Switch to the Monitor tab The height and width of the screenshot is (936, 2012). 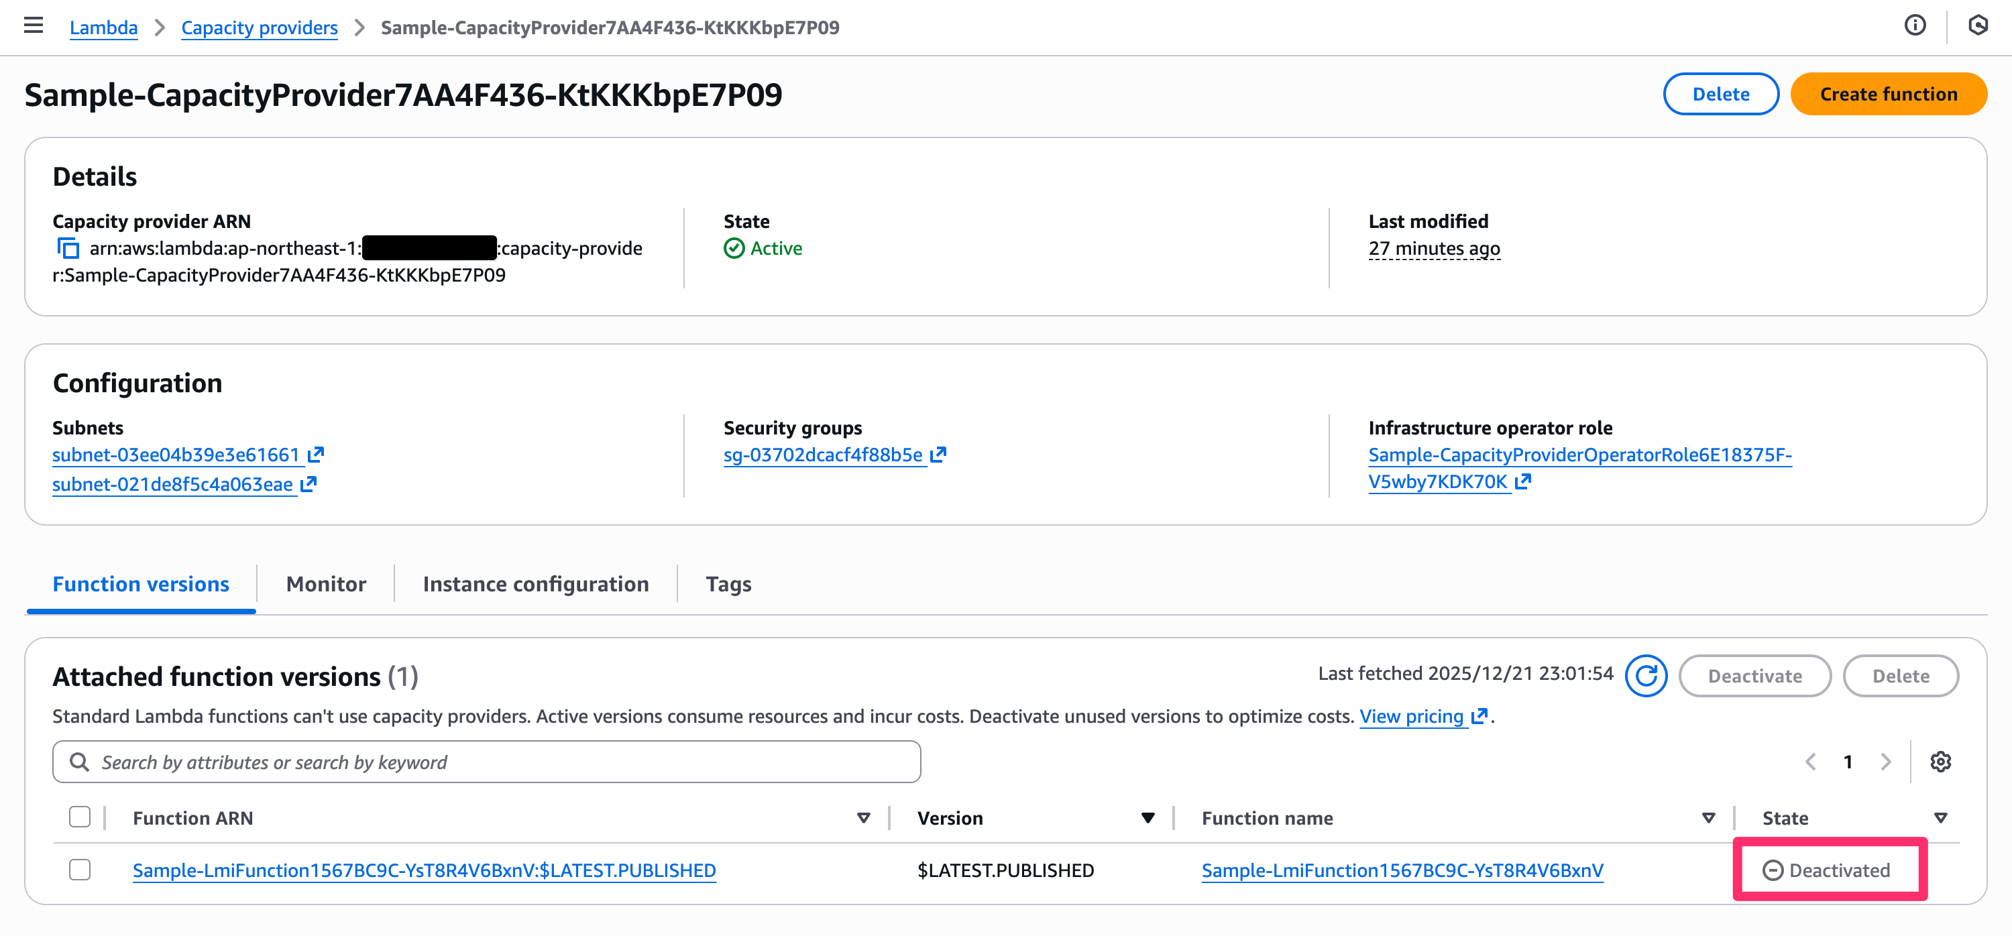pyautogui.click(x=326, y=584)
